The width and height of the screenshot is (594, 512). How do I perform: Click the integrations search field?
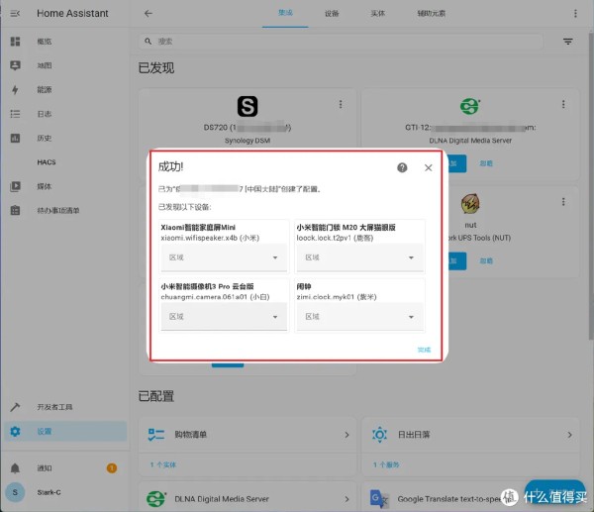coord(342,42)
